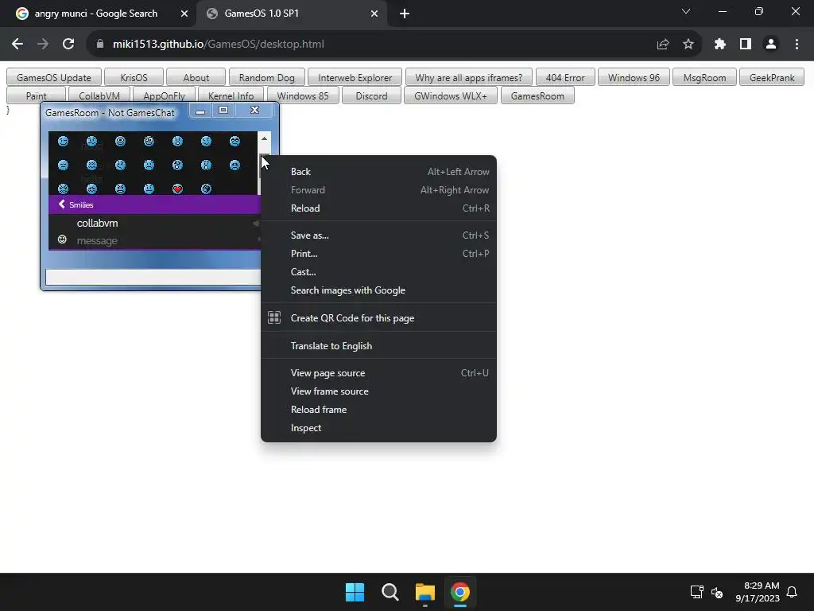Open the Chrome profile avatar icon

(x=771, y=45)
